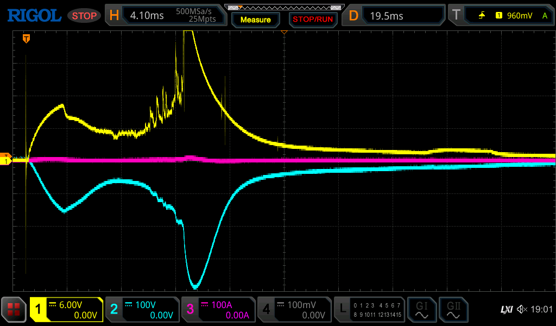Open the function navigation grid icon
The height and width of the screenshot is (326, 556).
tap(14, 310)
